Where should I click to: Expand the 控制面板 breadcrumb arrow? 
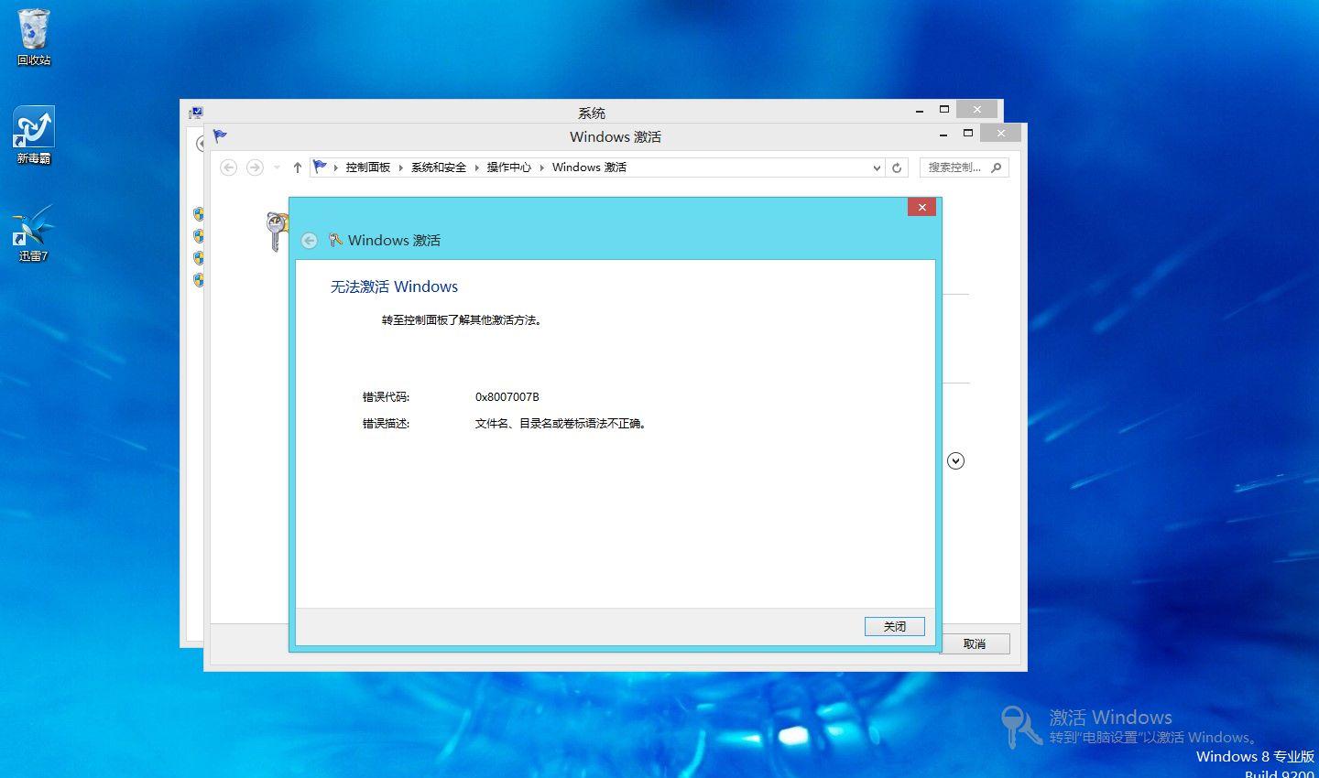(400, 167)
